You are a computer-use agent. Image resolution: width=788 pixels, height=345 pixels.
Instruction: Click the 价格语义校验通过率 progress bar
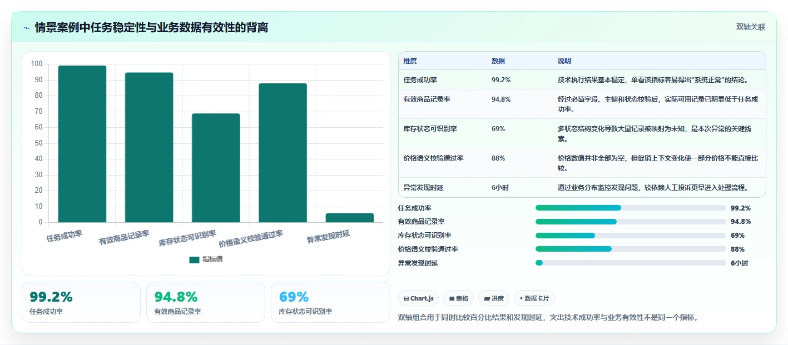pyautogui.click(x=631, y=249)
